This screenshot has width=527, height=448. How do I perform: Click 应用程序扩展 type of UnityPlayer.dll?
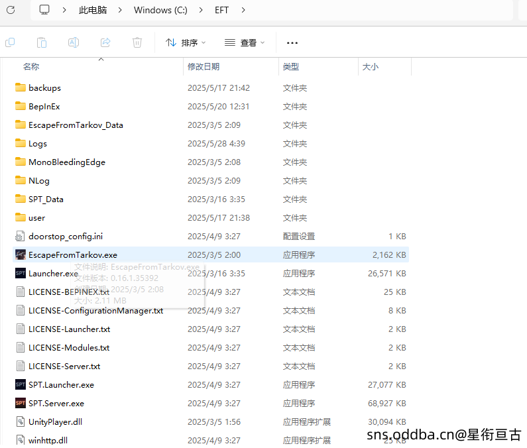click(x=306, y=421)
